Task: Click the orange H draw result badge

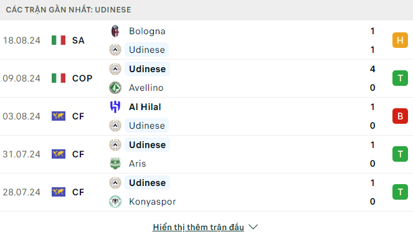Action: pos(400,40)
